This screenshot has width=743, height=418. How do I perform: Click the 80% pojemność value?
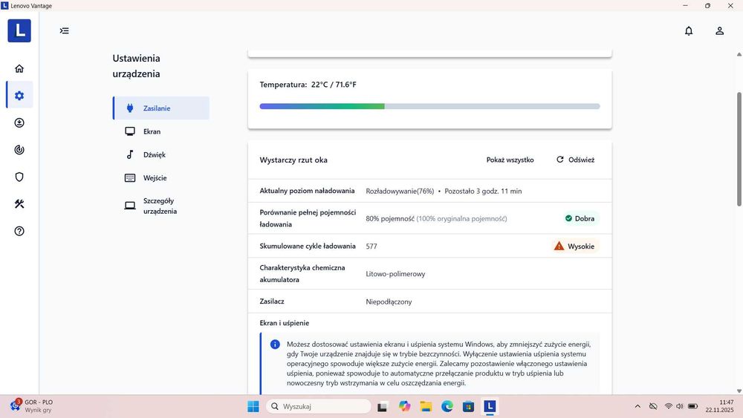pyautogui.click(x=390, y=219)
